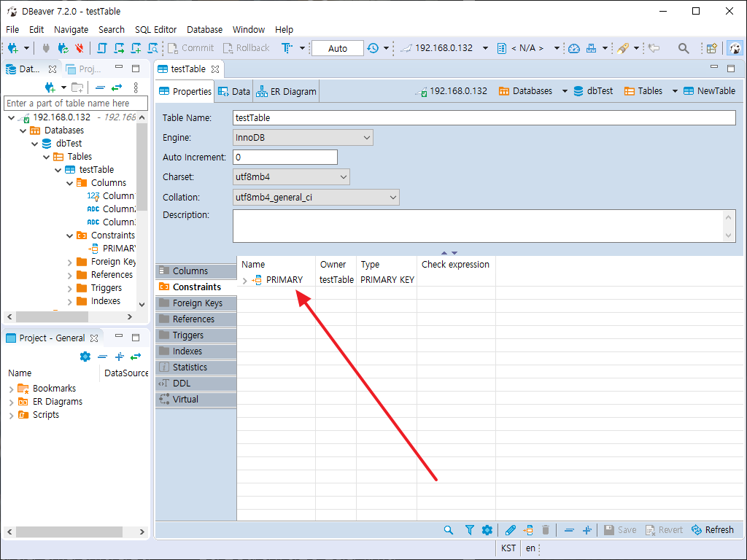Open the Charset utf8mb4 dropdown

291,177
